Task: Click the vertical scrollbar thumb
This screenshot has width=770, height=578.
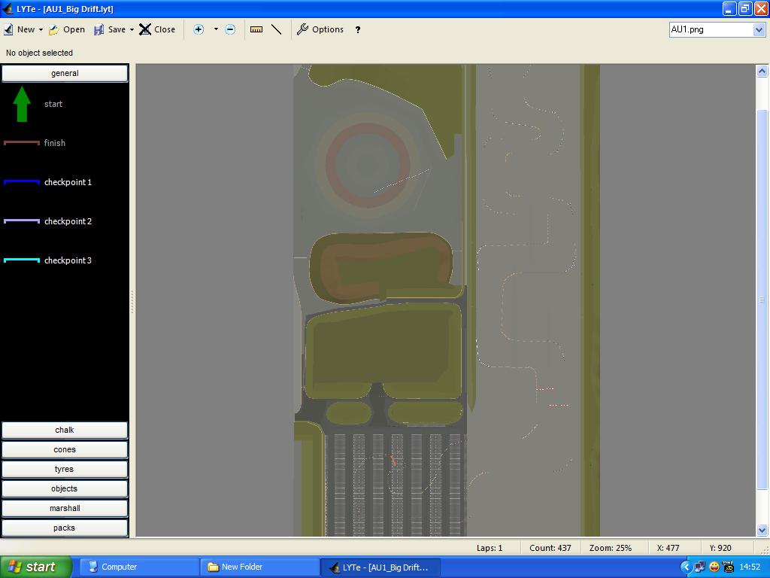Action: click(x=762, y=300)
